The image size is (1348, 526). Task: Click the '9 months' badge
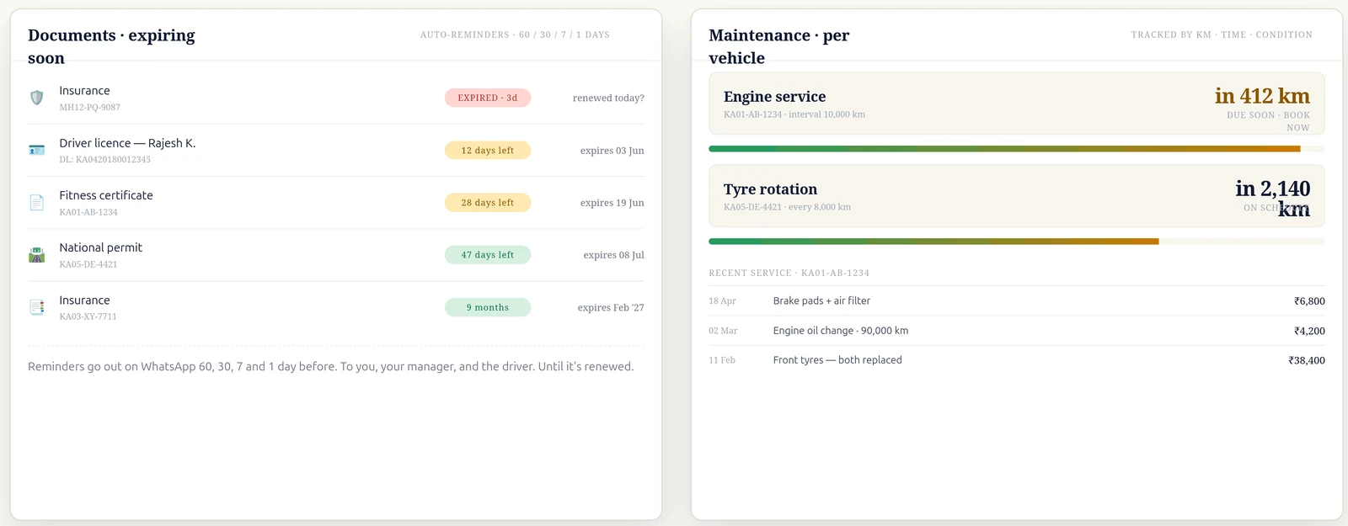[488, 307]
